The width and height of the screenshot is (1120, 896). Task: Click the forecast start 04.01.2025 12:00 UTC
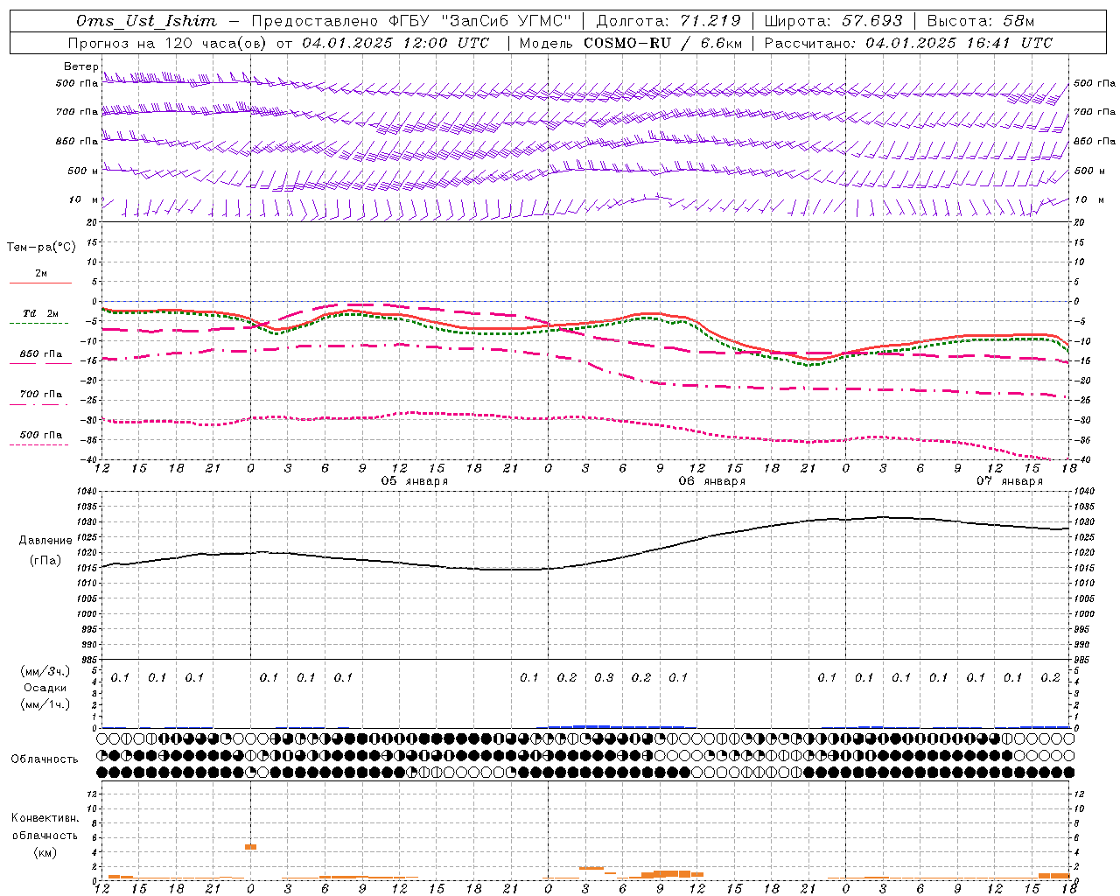pyautogui.click(x=395, y=43)
